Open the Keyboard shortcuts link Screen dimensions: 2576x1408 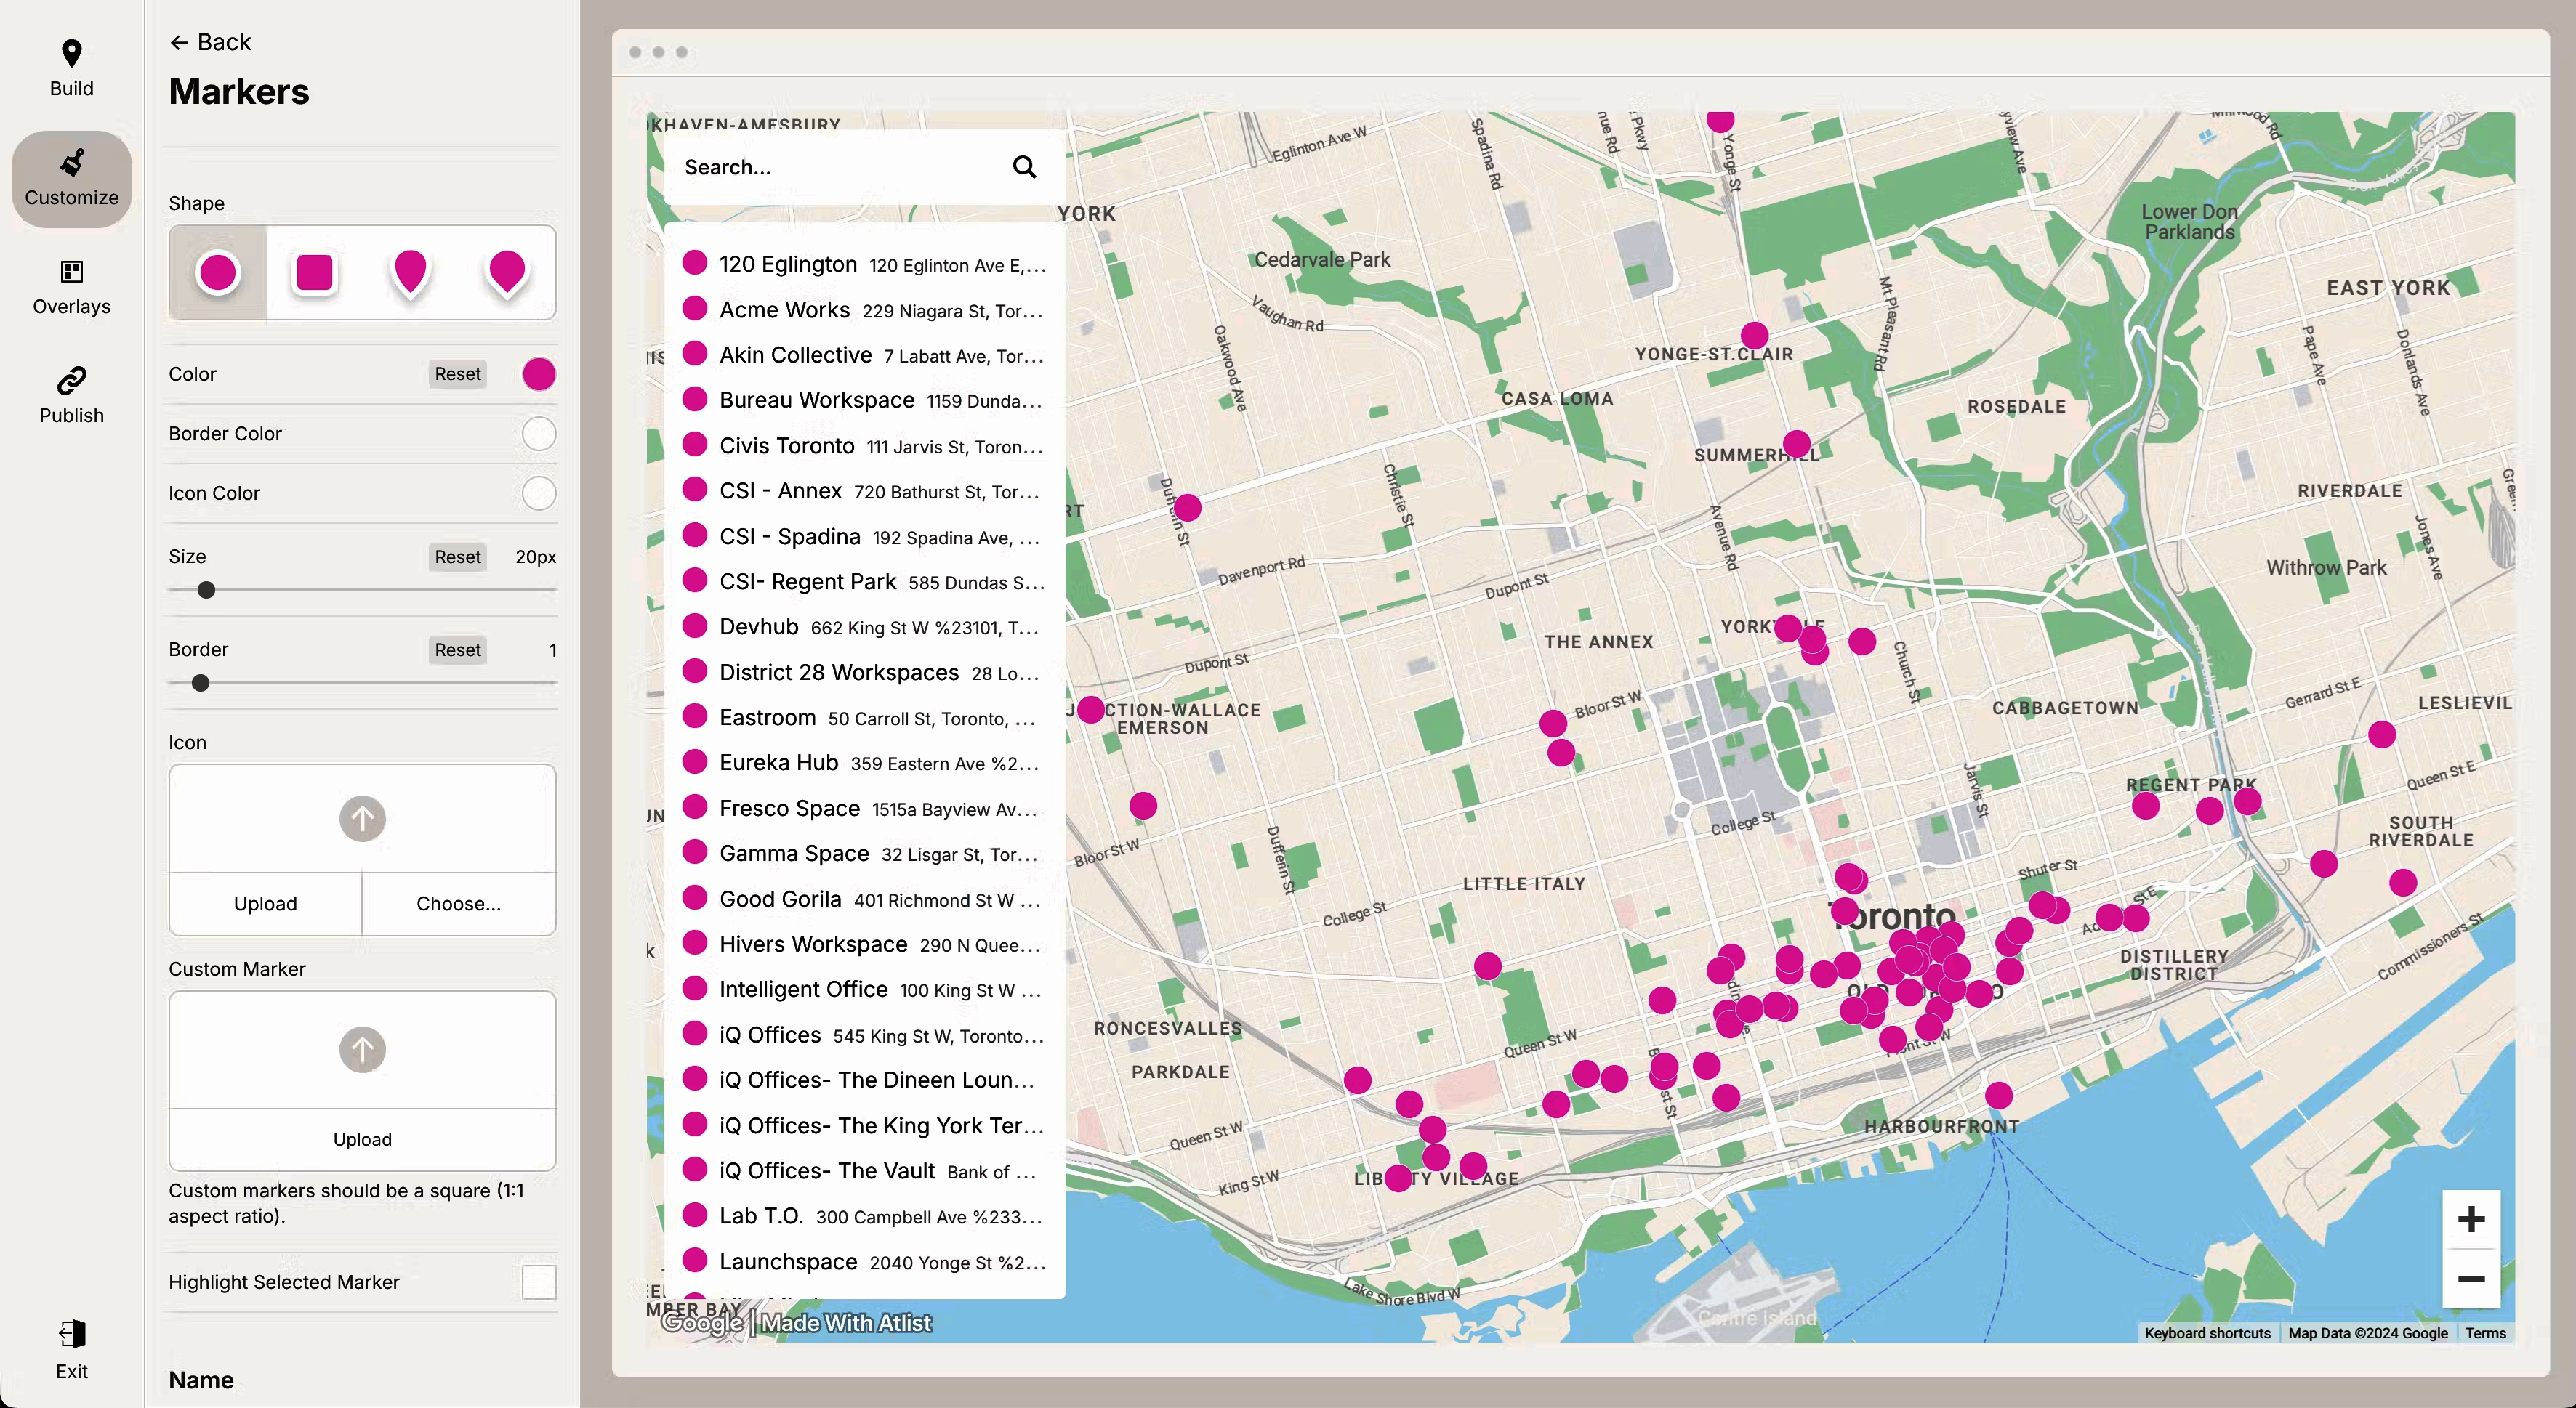2207,1333
